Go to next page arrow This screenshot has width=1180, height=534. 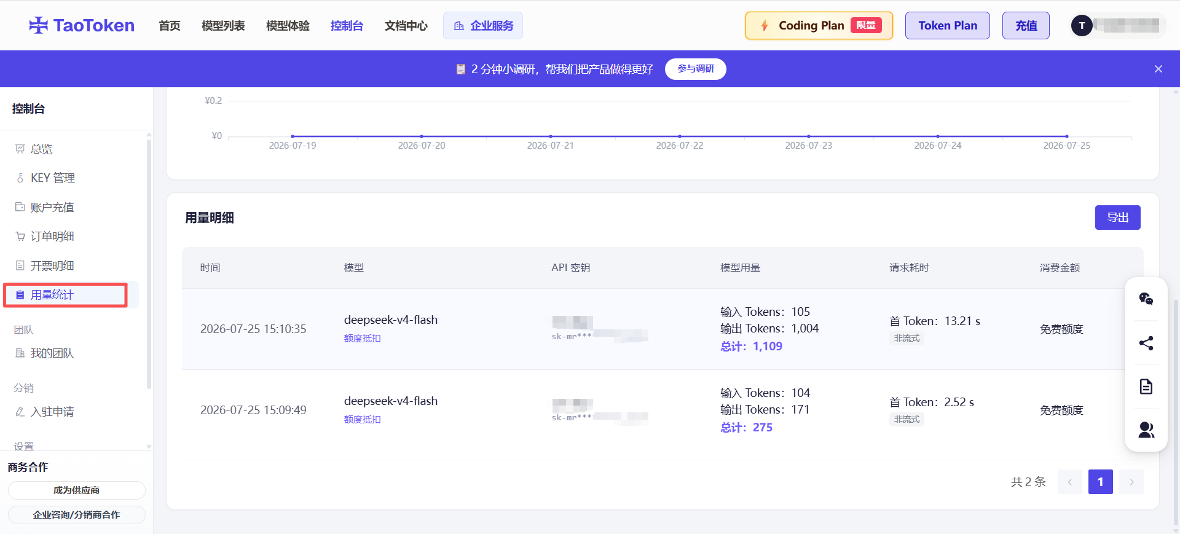1131,482
